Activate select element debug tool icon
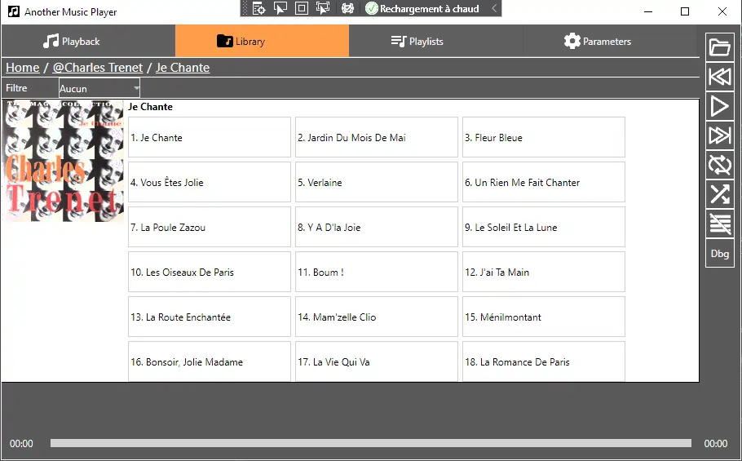Viewport: 742px width, 461px height. pyautogui.click(x=280, y=8)
